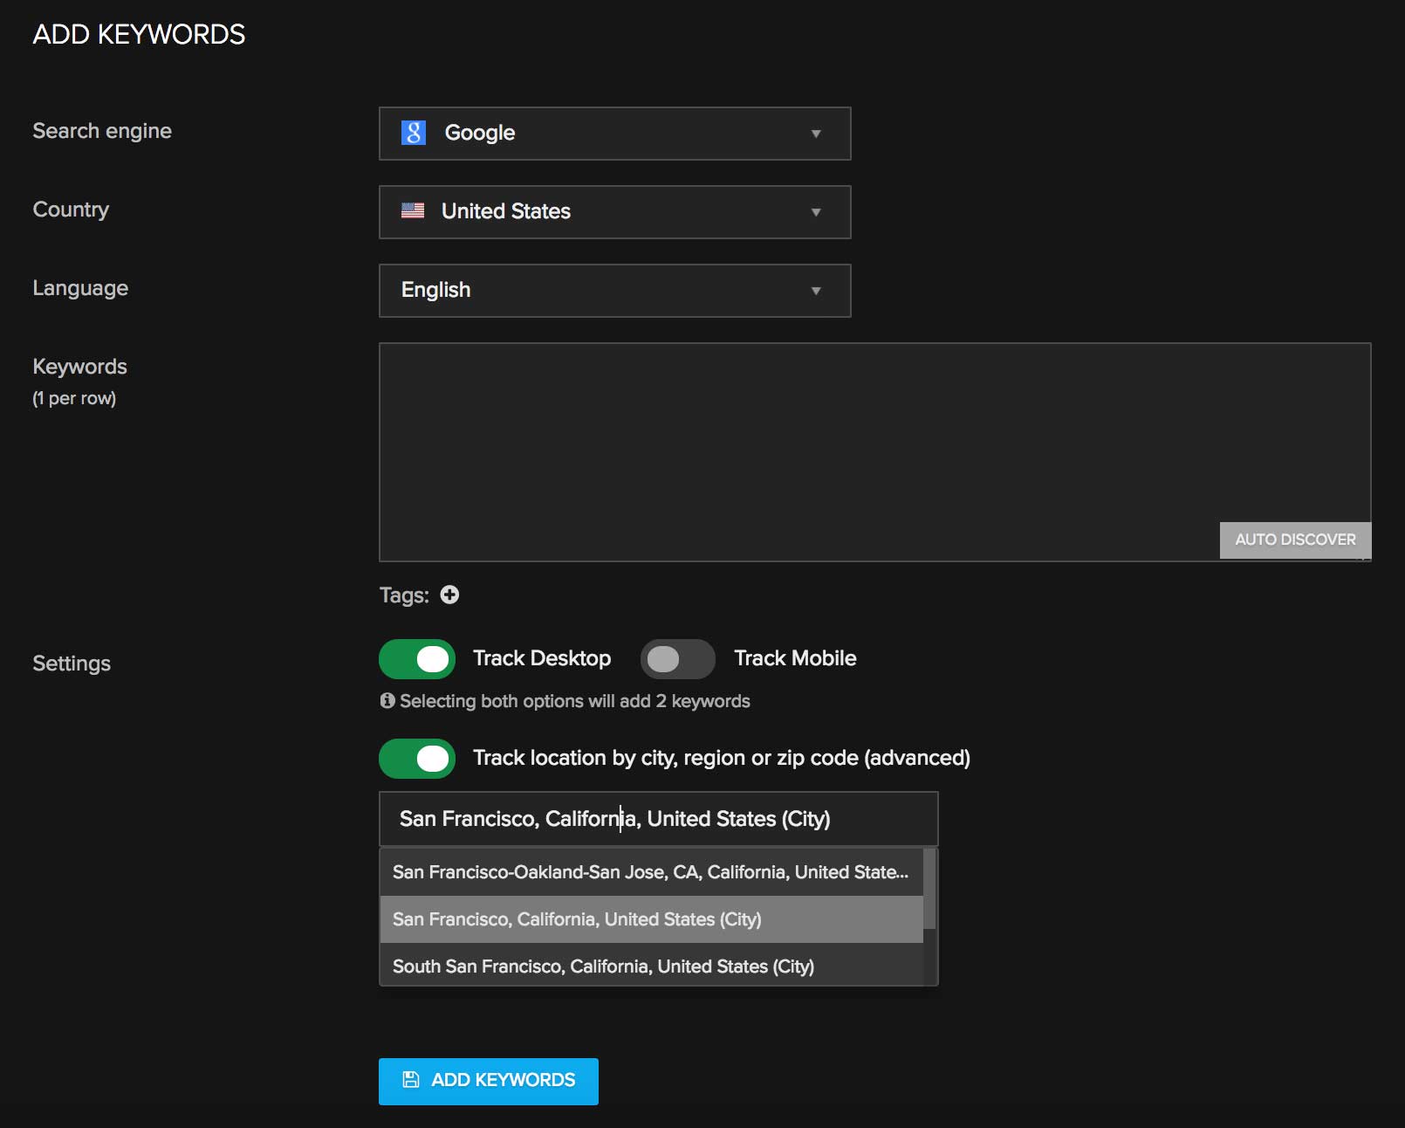
Task: Select San Francisco-Oakland-San Jose suggestion
Action: click(x=650, y=872)
